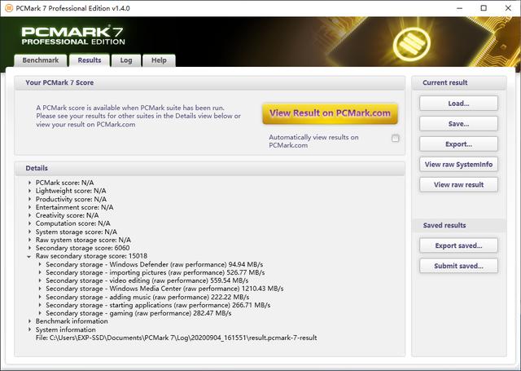Click View Result on PCMark.com button
Screen dimensions: 521x371
(x=330, y=113)
